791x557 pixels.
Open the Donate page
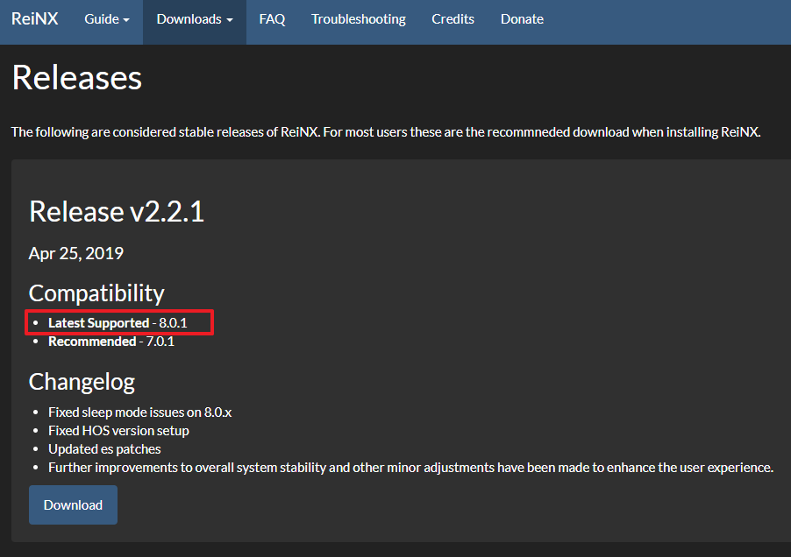click(x=522, y=19)
